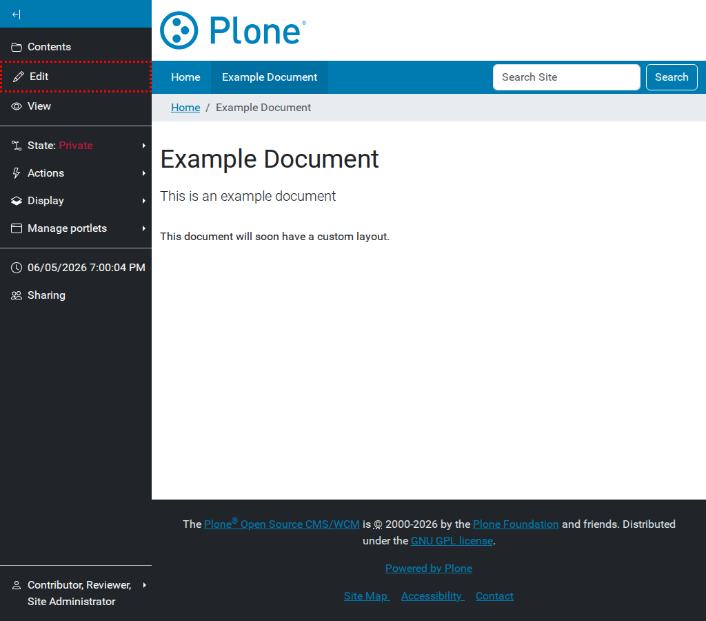
Task: Click the Manage portlets window icon
Action: (17, 228)
